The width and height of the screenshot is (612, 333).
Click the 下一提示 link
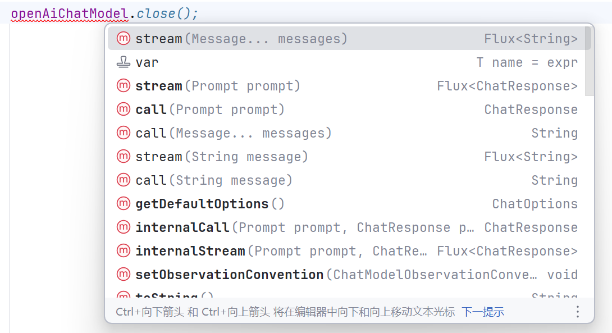pyautogui.click(x=483, y=312)
